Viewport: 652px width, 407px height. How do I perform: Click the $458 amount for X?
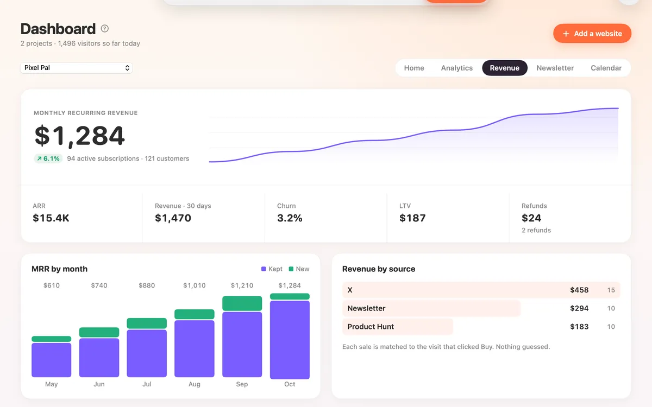(x=579, y=290)
